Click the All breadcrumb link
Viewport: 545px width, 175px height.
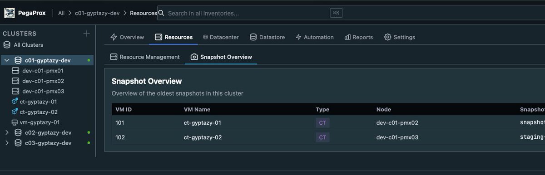coord(61,13)
